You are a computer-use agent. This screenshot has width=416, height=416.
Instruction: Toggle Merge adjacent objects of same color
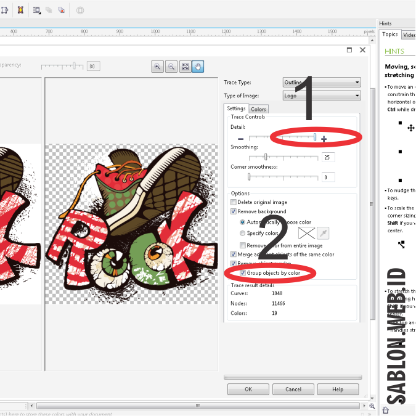(234, 254)
